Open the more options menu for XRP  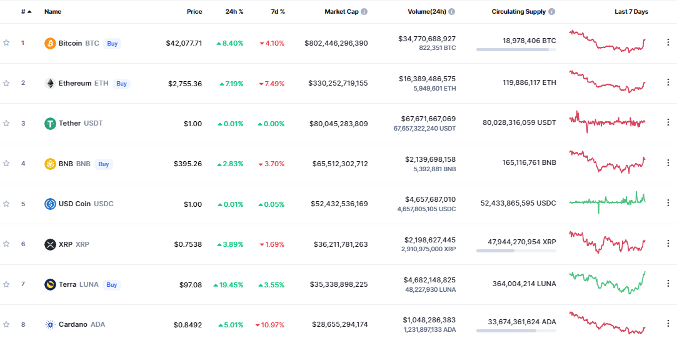(x=668, y=244)
